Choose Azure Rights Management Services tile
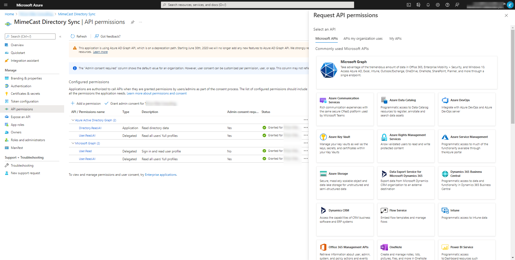This screenshot has width=515, height=260. pyautogui.click(x=406, y=146)
